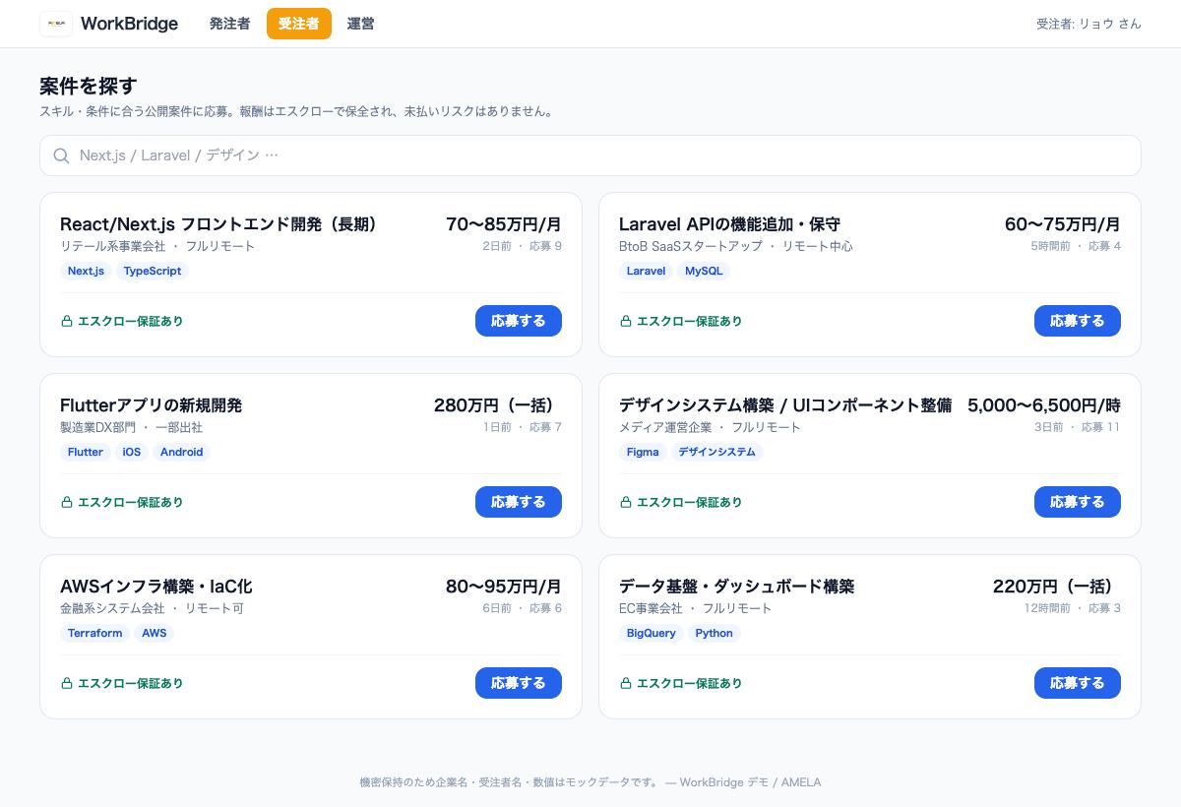This screenshot has width=1181, height=807.
Task: Click BtoB SaaSスタートアップ ・ リモート中心 text
Action: [736, 246]
